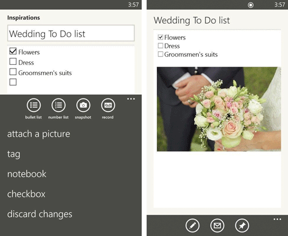288x236 pixels.
Task: Tap the circular status indicator in right status bar
Action: tap(250, 5)
